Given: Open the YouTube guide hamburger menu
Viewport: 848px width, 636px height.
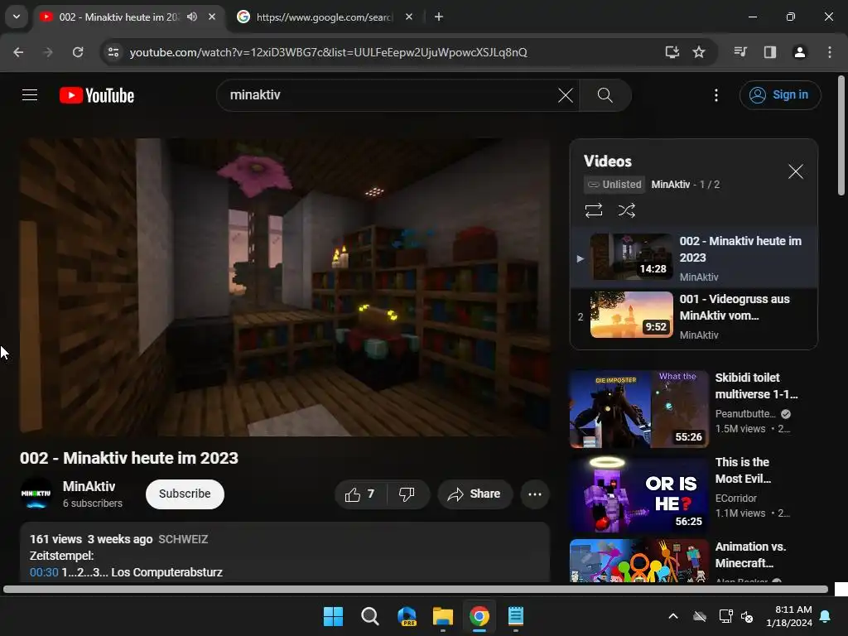Looking at the screenshot, I should click(x=30, y=95).
